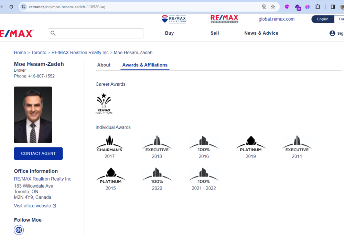This screenshot has width=344, height=240.
Task: Switch language to English toggle
Action: click(323, 19)
